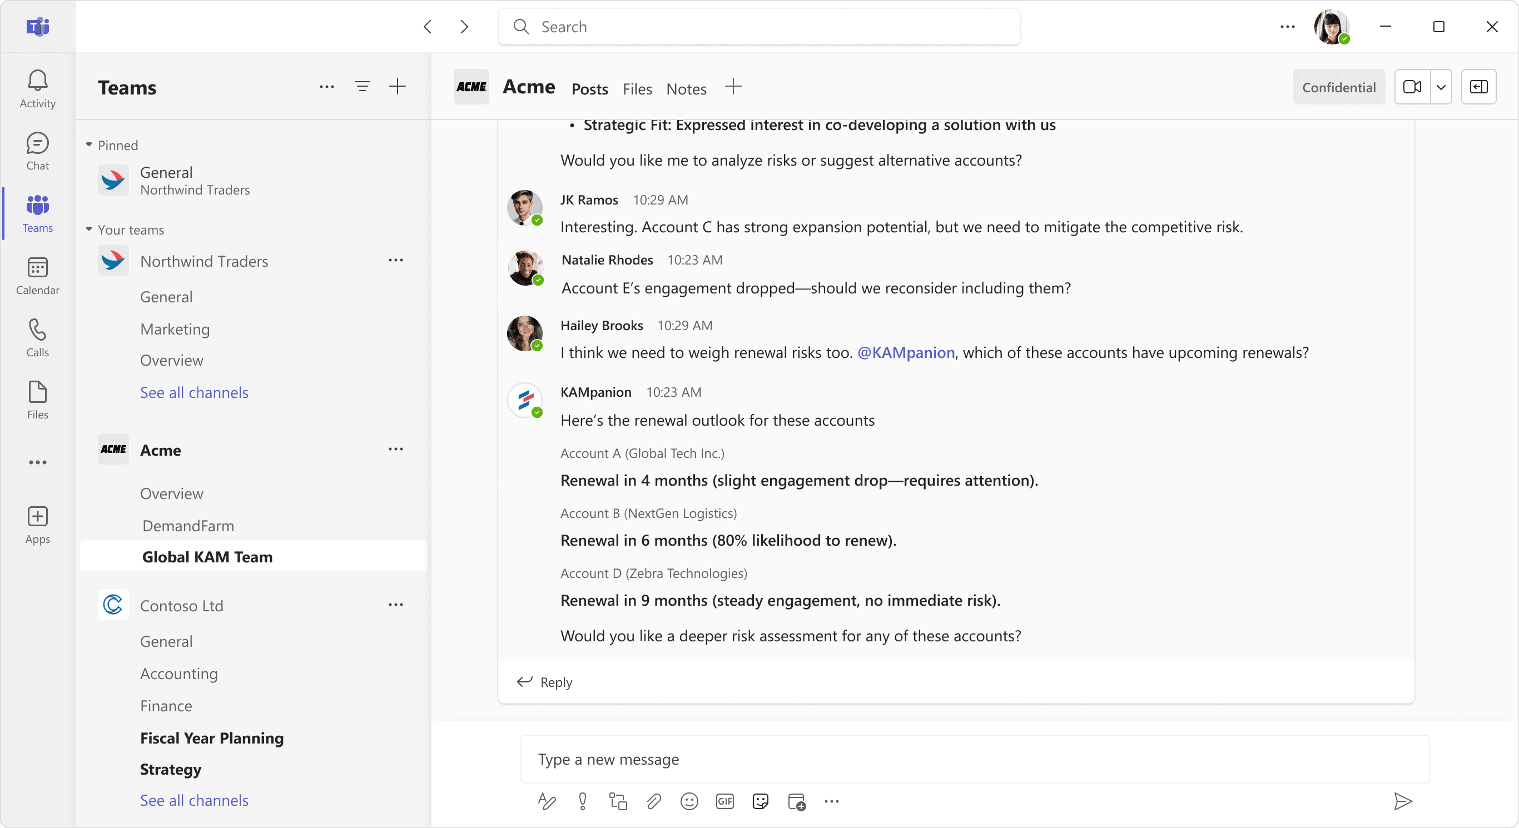Open the format text pen icon

(x=547, y=801)
